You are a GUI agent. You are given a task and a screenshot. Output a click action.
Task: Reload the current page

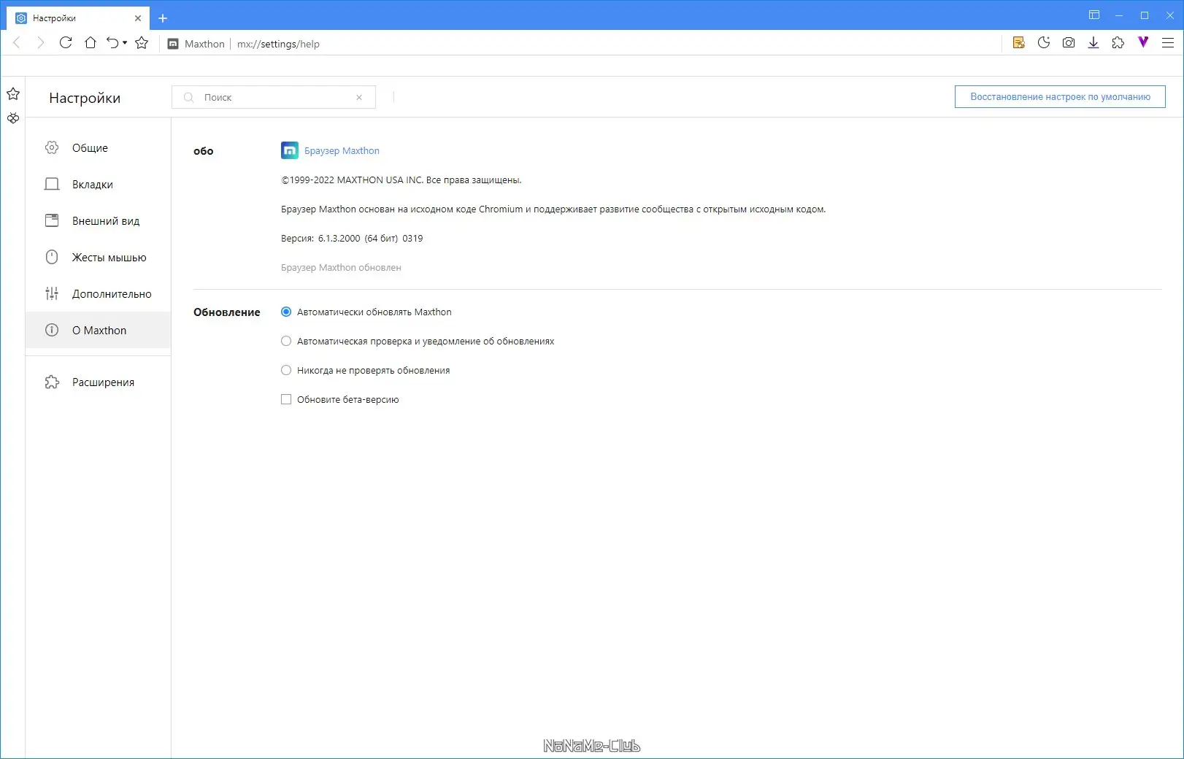[x=66, y=43]
